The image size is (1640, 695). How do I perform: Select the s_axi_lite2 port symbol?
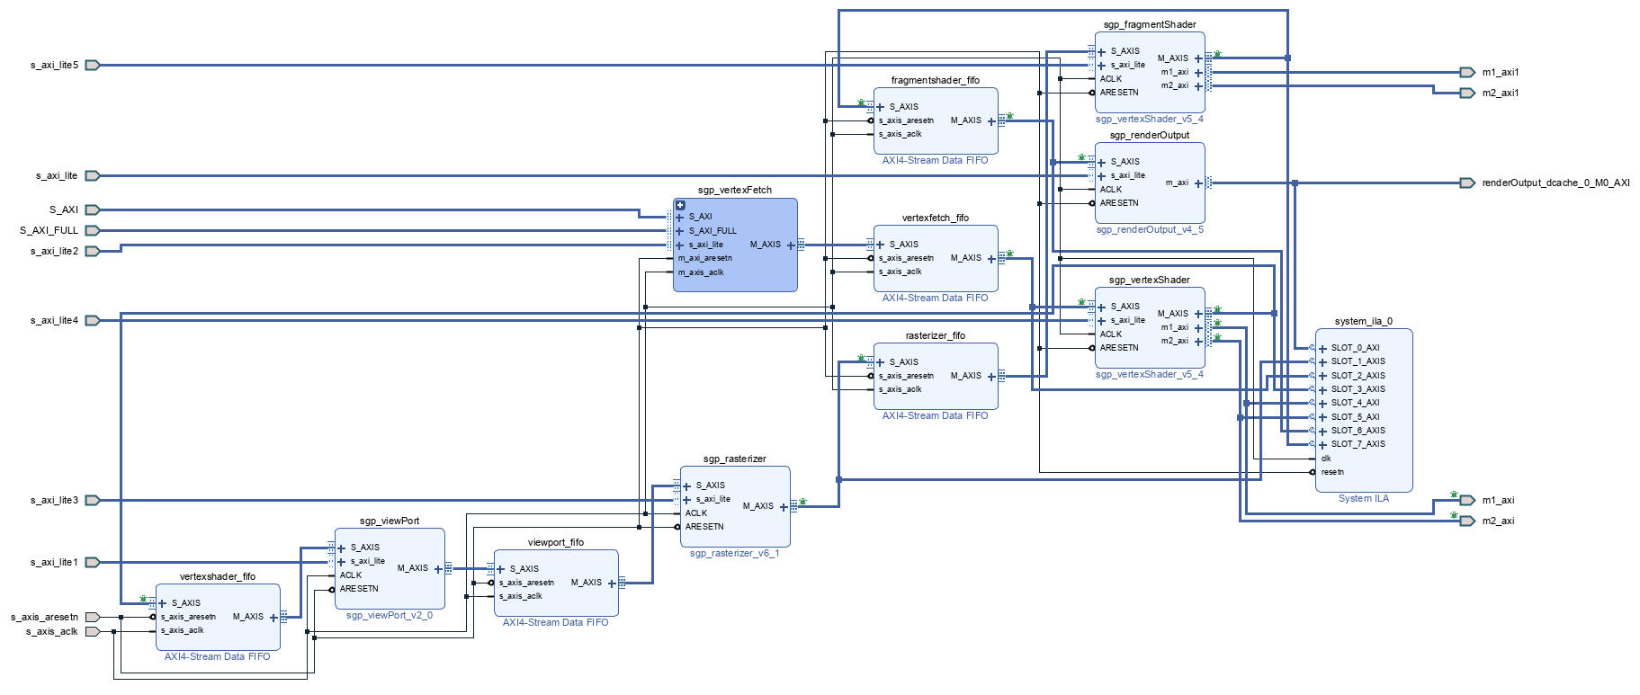pos(92,251)
